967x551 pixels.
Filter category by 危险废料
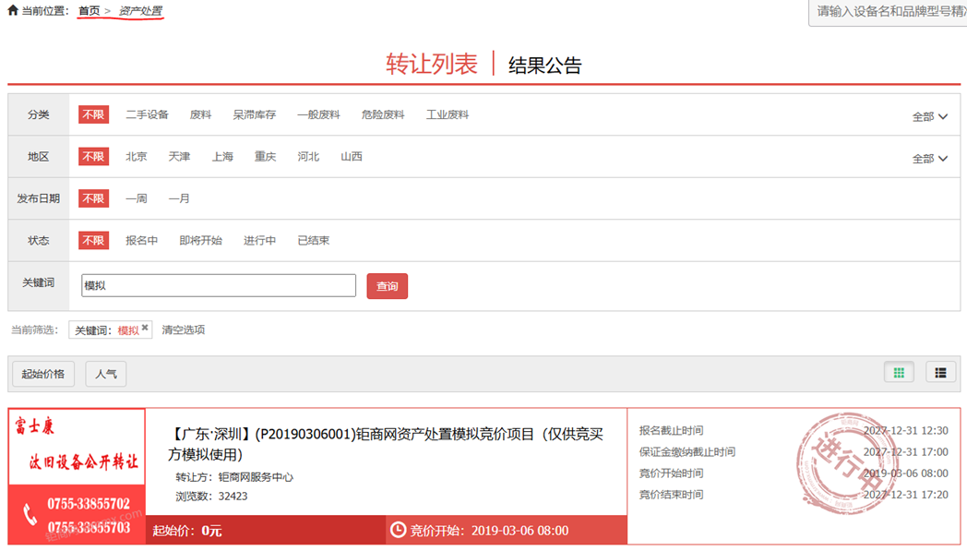click(383, 114)
